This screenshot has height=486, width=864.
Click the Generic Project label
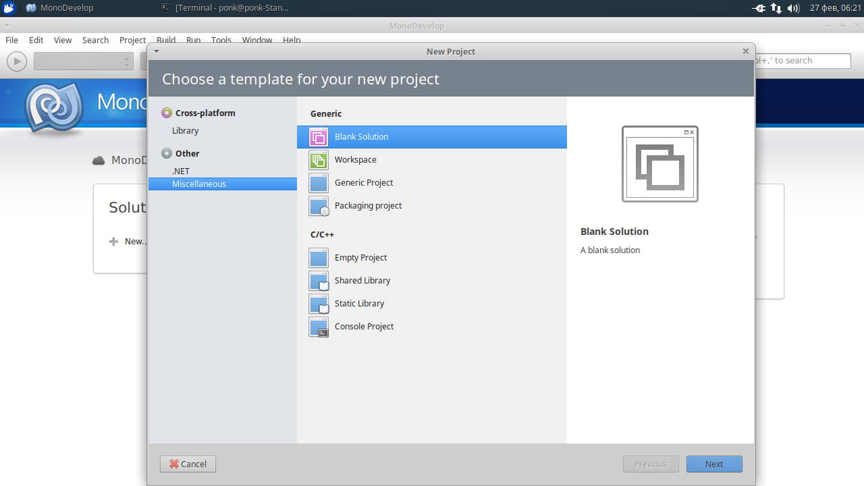pyautogui.click(x=364, y=183)
